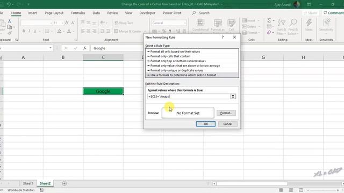Open the Clear eraser icon
Screen dimensions: 344x193
click(x=269, y=33)
